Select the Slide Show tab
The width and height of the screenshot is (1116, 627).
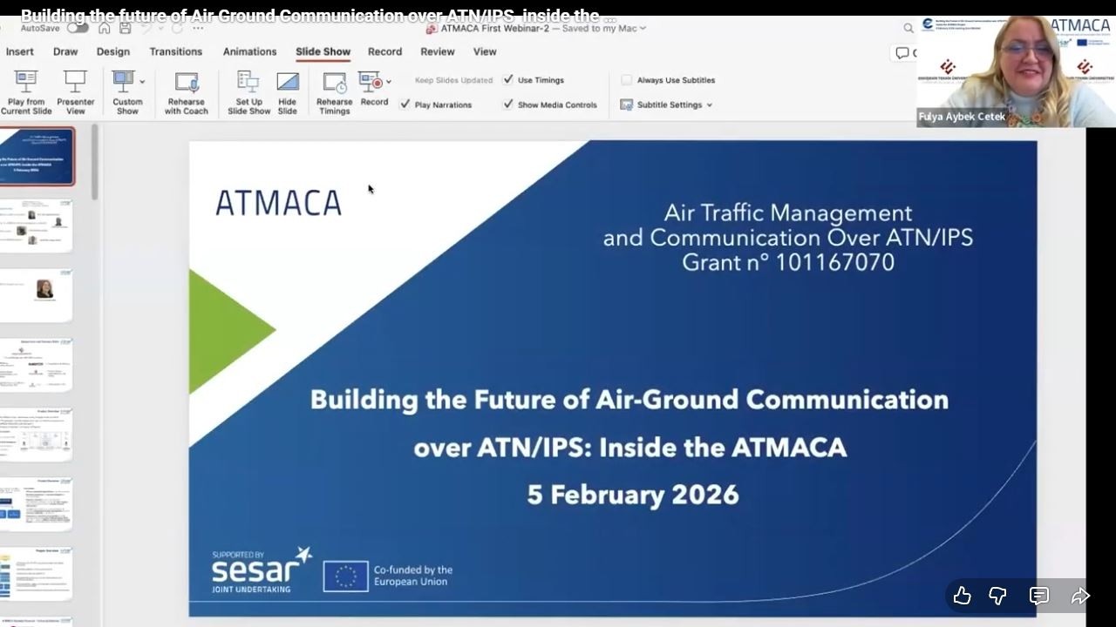click(x=323, y=51)
